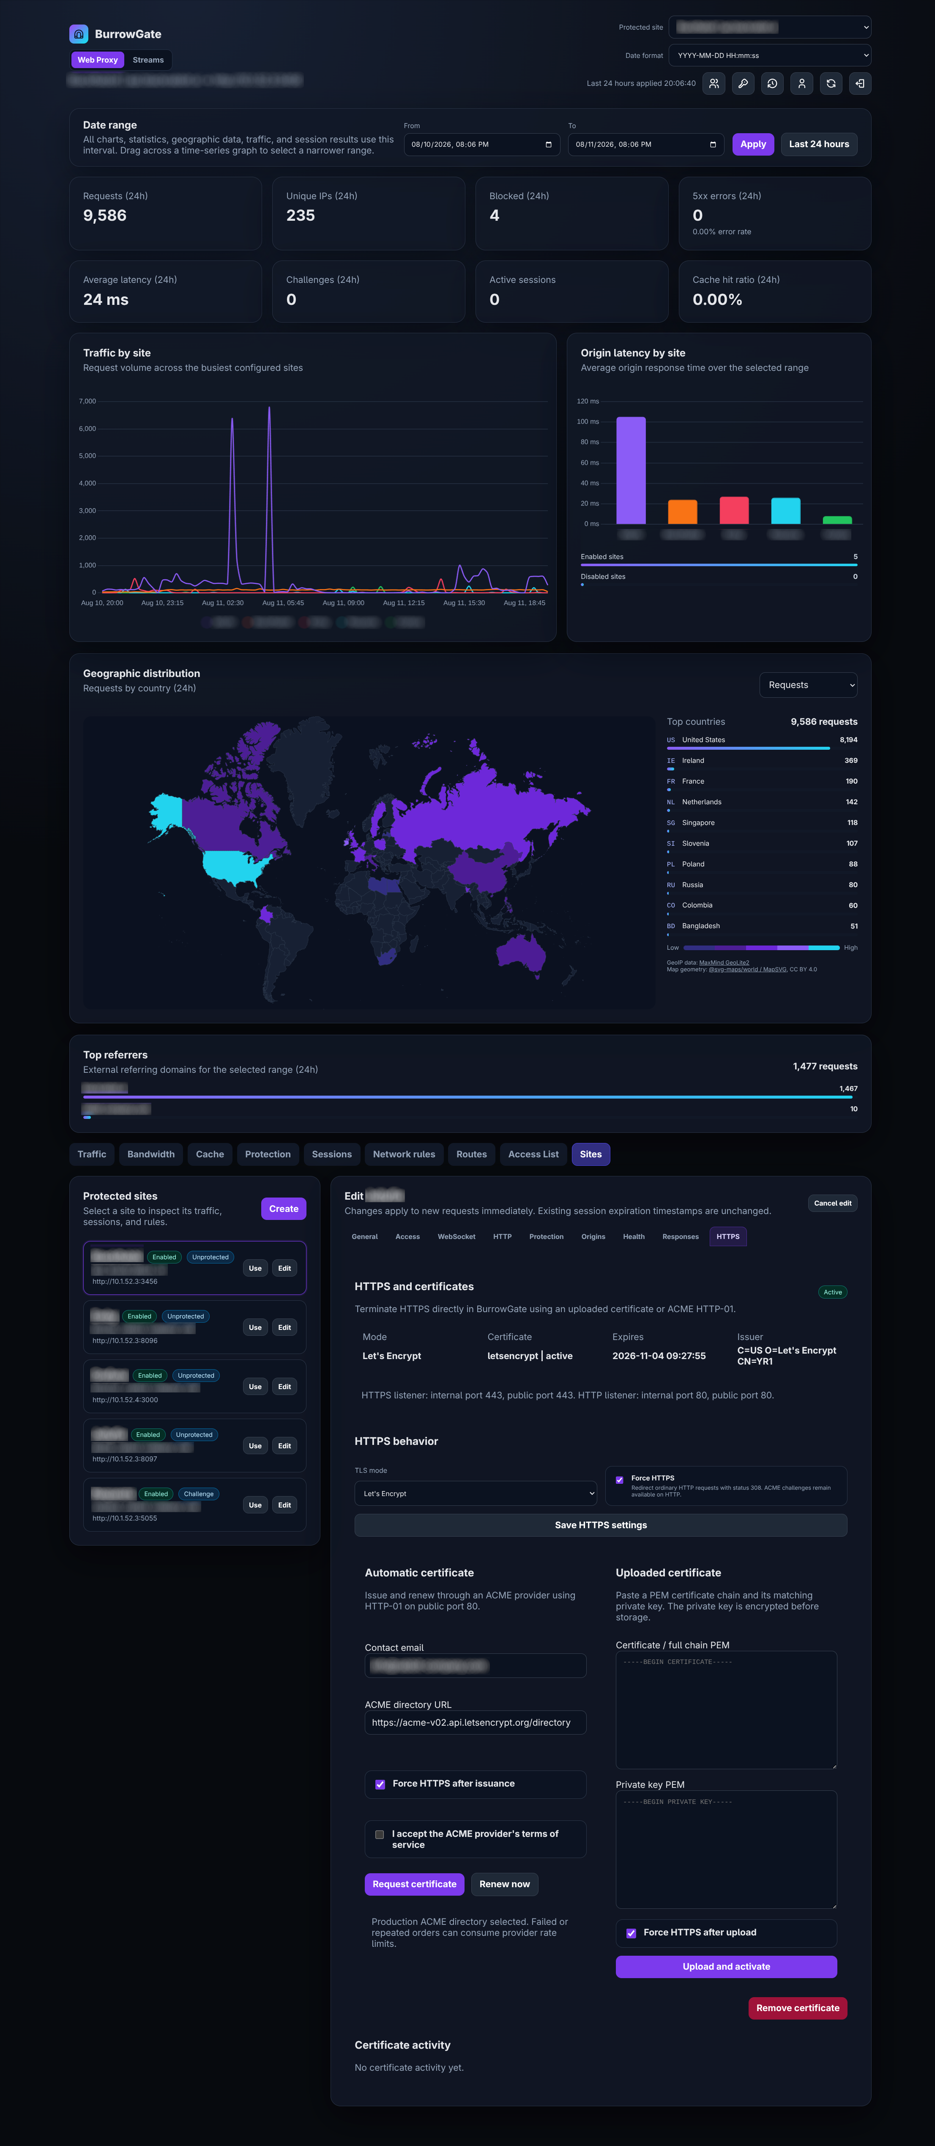Click Edit for the http://10.1.52.3:8097 site

tap(284, 1445)
